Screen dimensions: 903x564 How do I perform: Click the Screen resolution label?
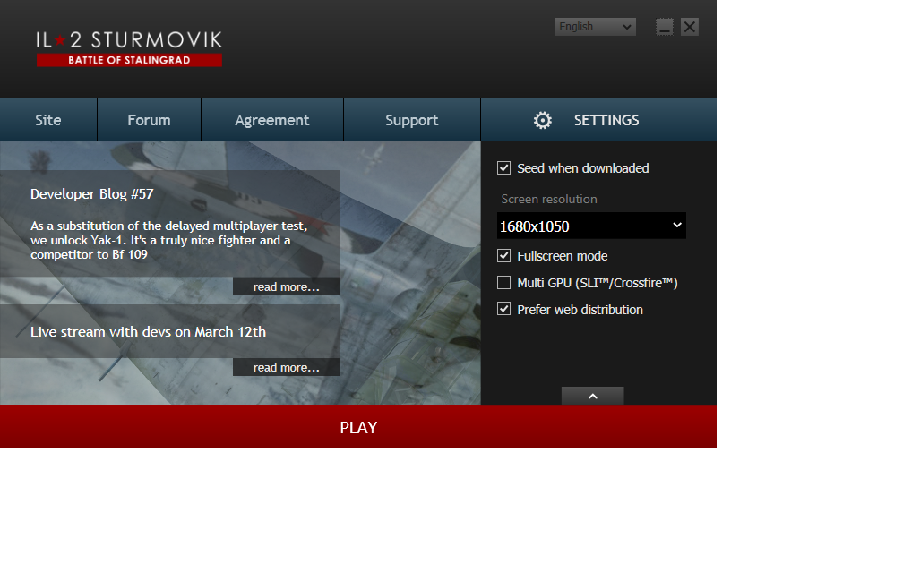(549, 199)
